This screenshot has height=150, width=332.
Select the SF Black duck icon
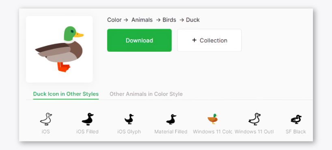click(296, 119)
